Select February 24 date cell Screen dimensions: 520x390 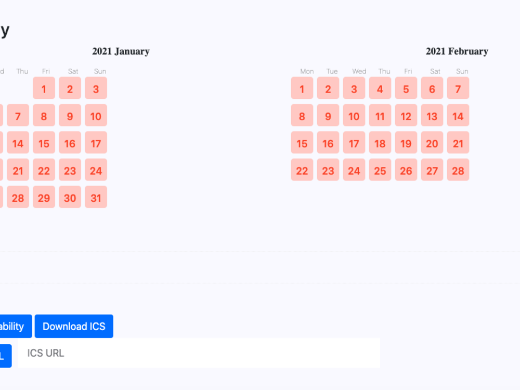[354, 170]
